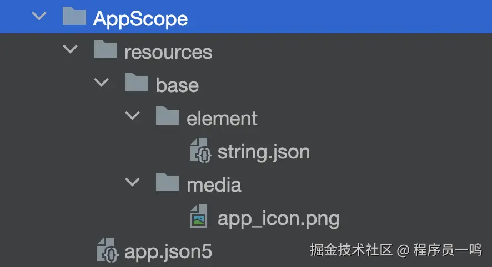Image resolution: width=492 pixels, height=267 pixels.
Task: Select the AppScope tree label
Action: click(140, 18)
